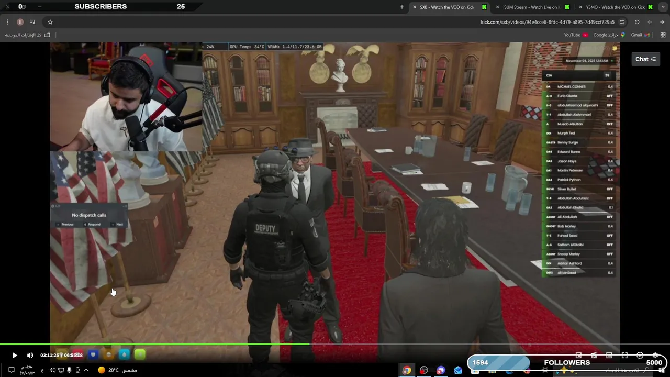Bookmark this page with the star
The image size is (670, 377).
click(x=50, y=22)
